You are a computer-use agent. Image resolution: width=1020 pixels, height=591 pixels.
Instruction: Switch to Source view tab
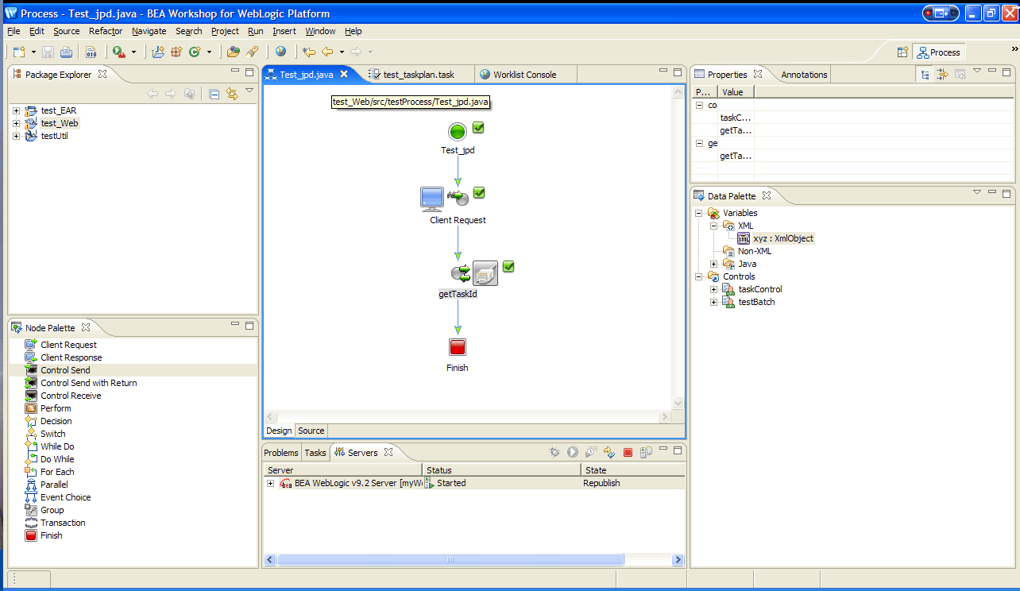[x=311, y=431]
